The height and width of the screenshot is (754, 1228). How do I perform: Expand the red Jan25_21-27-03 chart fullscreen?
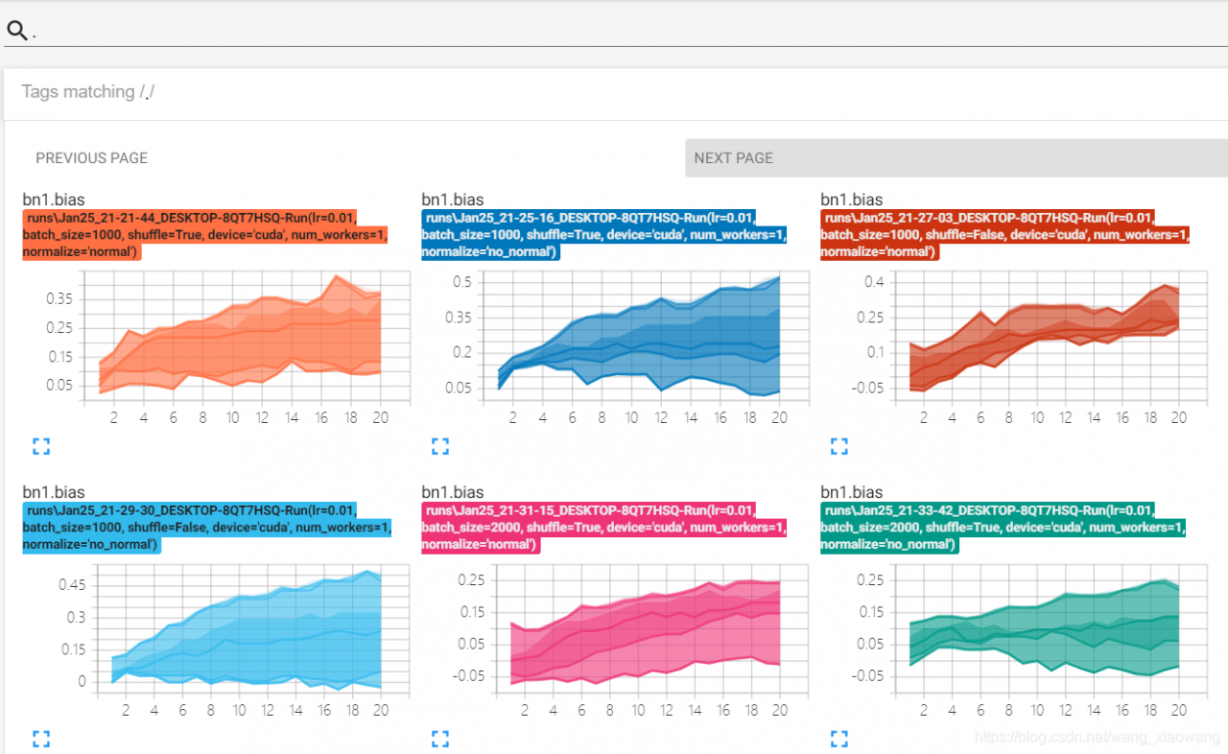(x=838, y=445)
